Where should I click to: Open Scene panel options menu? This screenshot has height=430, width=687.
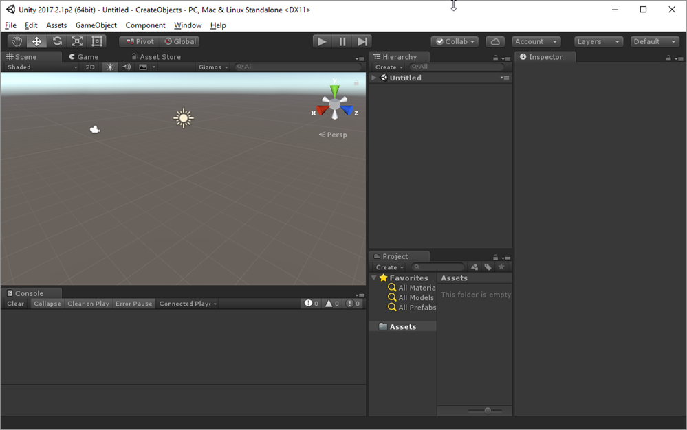click(x=360, y=58)
